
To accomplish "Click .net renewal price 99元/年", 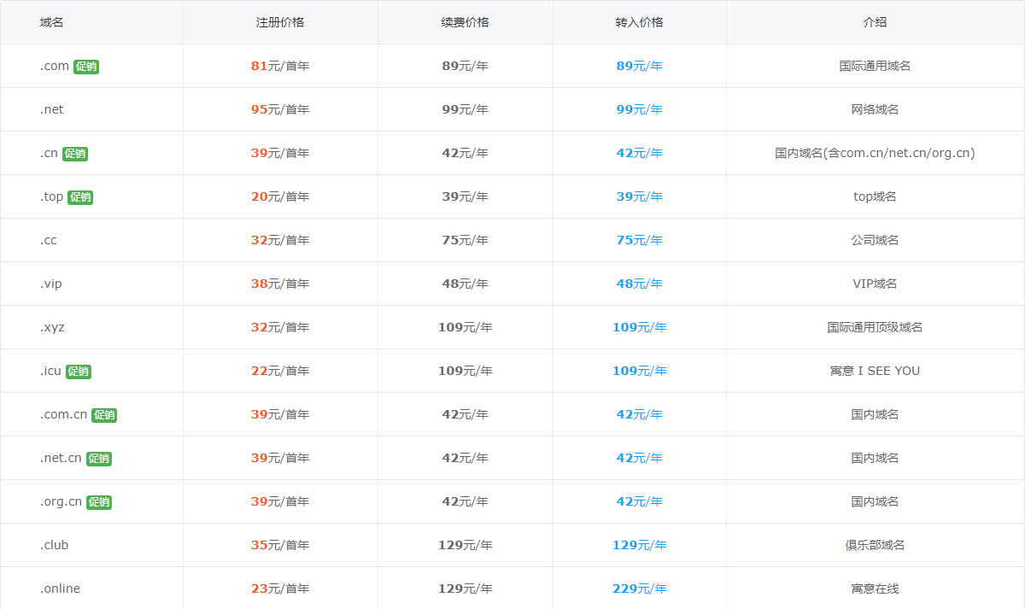I will (x=466, y=109).
